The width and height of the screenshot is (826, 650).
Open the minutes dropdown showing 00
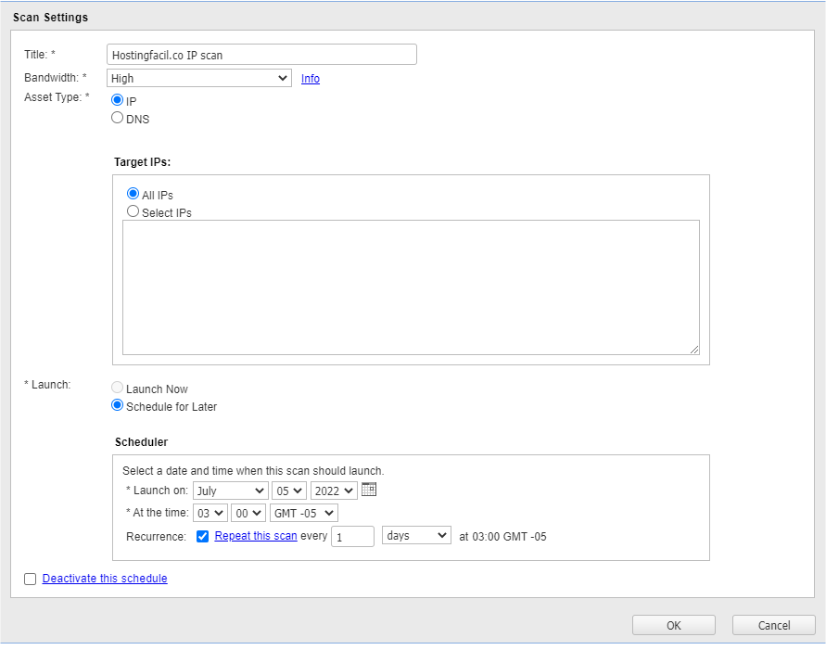coord(248,513)
